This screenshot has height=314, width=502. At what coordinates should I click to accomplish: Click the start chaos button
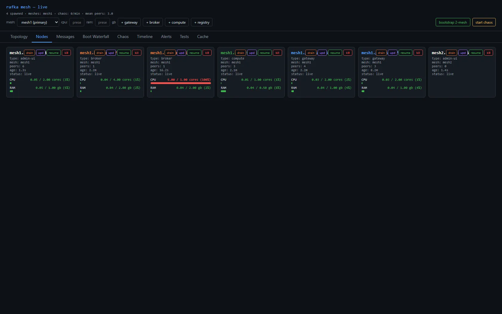(x=484, y=22)
